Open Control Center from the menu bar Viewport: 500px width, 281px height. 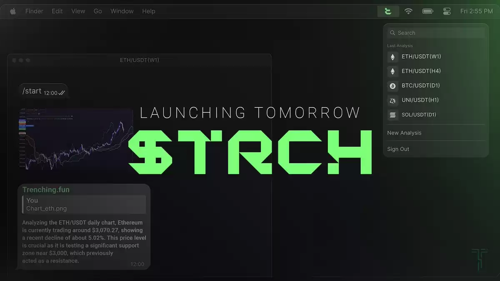pyautogui.click(x=447, y=11)
